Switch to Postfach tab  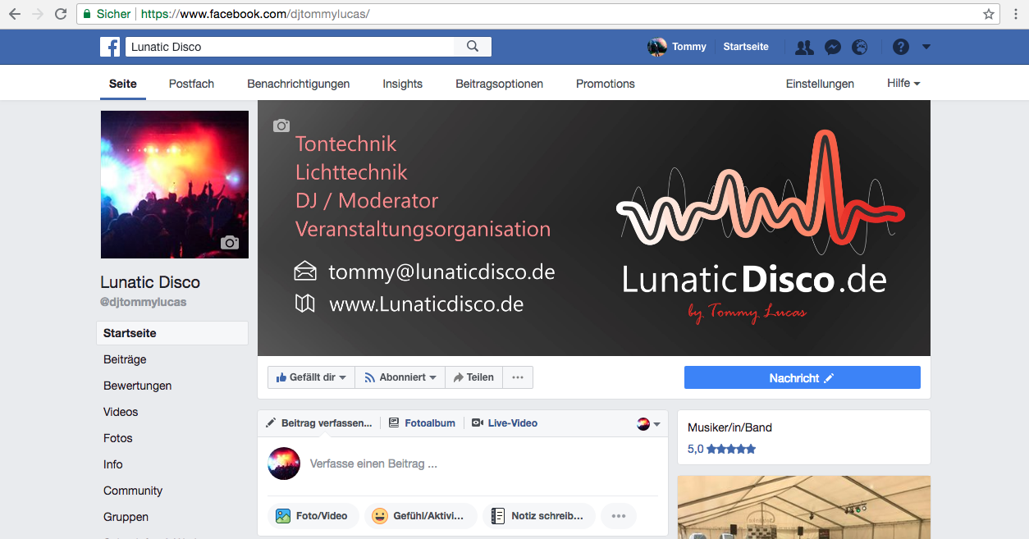pyautogui.click(x=191, y=84)
